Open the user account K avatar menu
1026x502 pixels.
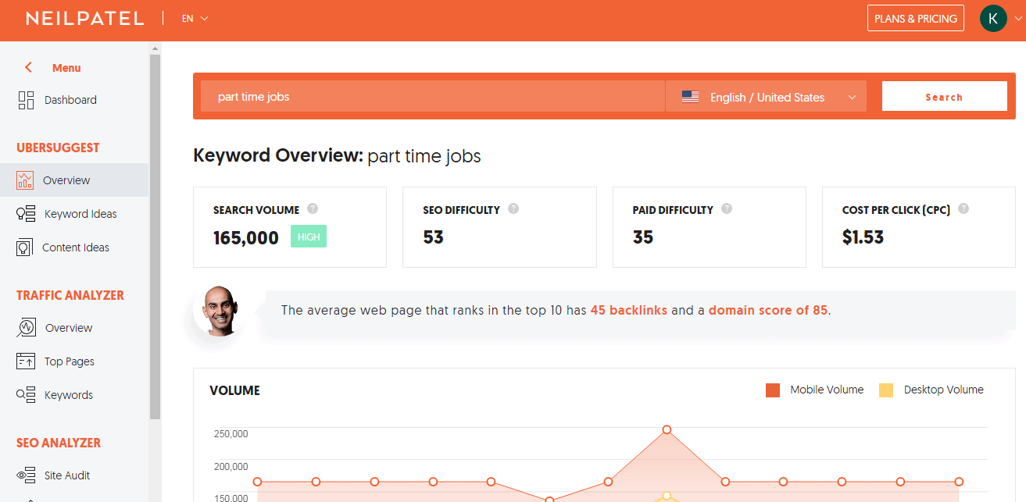pyautogui.click(x=993, y=19)
